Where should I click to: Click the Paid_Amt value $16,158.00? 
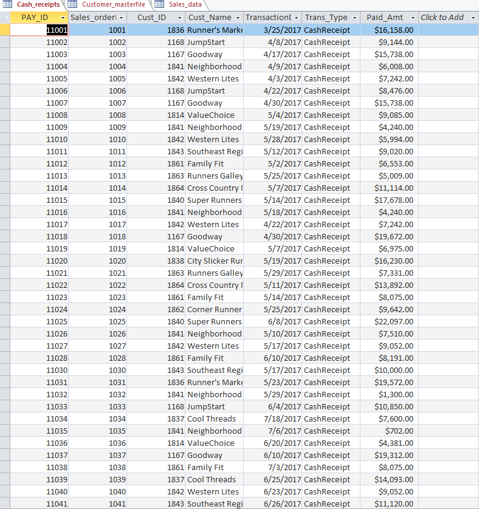click(389, 30)
